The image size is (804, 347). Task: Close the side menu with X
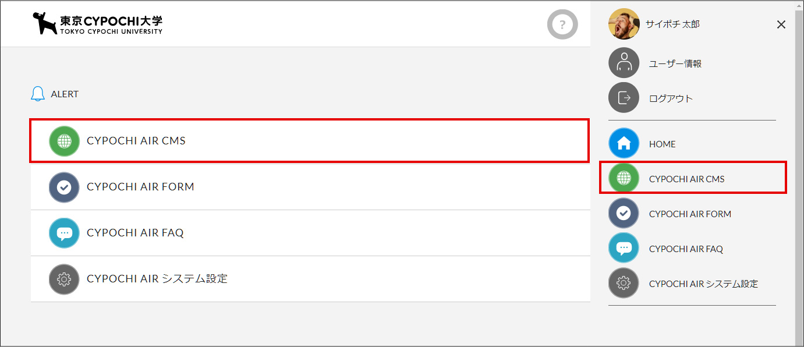click(781, 24)
